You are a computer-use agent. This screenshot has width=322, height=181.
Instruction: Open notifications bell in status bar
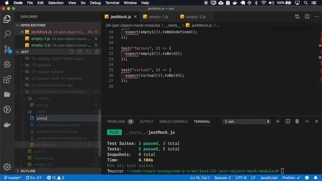[315, 177]
